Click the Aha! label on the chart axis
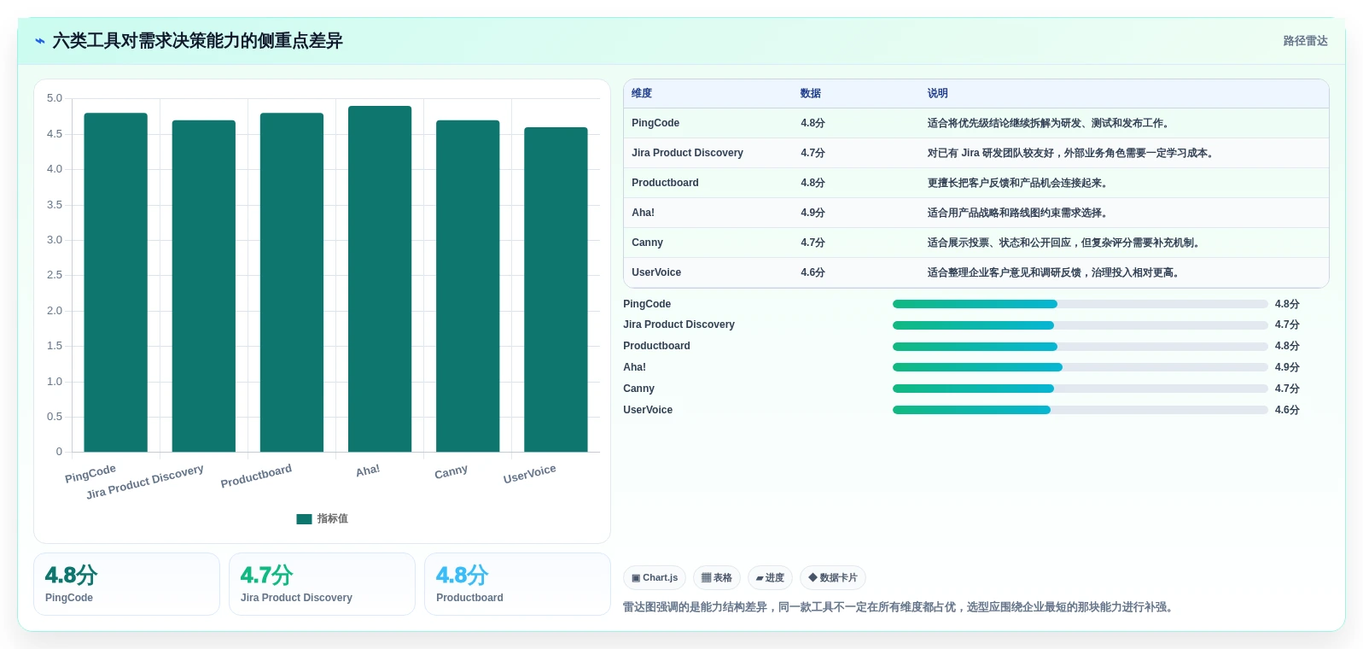 point(368,471)
